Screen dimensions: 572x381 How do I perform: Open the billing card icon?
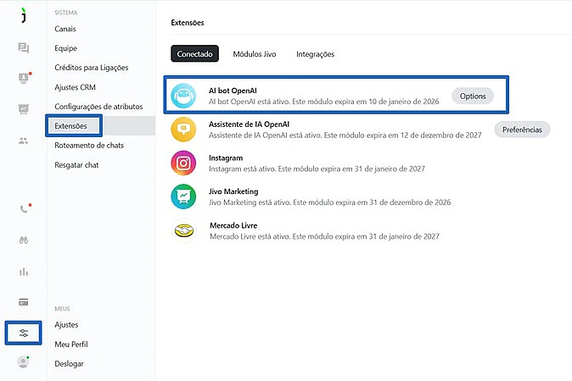[24, 302]
